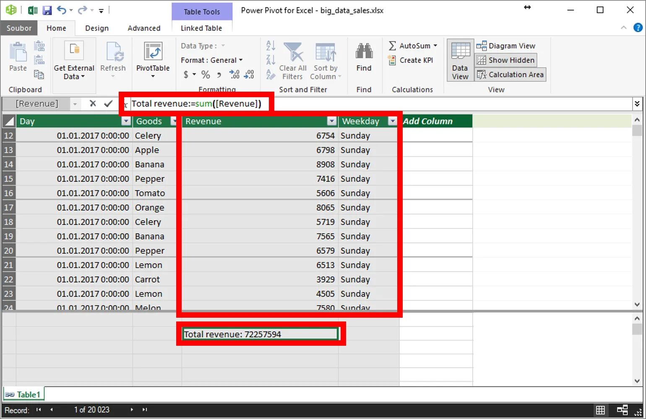The width and height of the screenshot is (646, 419).
Task: Collapse the ribbon with the chevron
Action: 624,28
